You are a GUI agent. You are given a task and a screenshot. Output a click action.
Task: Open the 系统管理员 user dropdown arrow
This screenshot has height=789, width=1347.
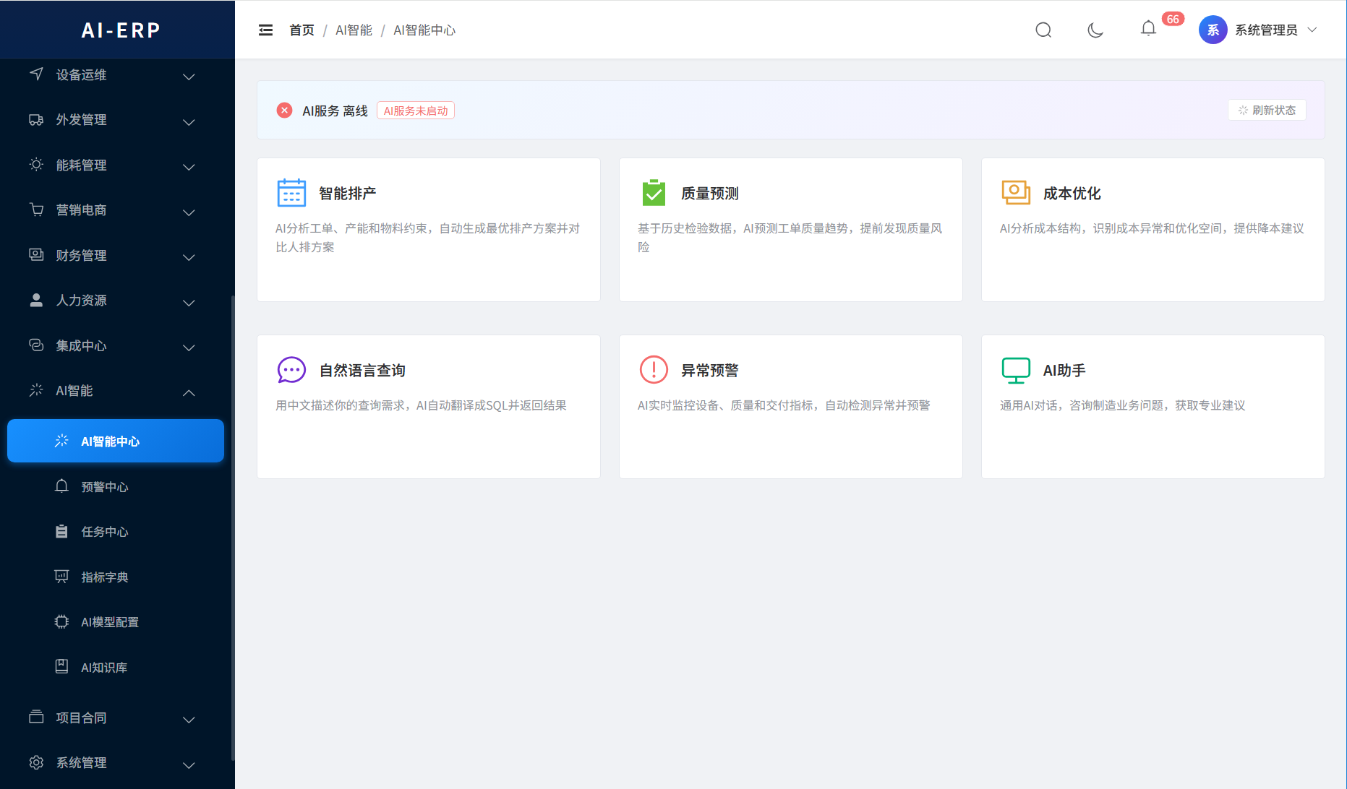tap(1312, 30)
